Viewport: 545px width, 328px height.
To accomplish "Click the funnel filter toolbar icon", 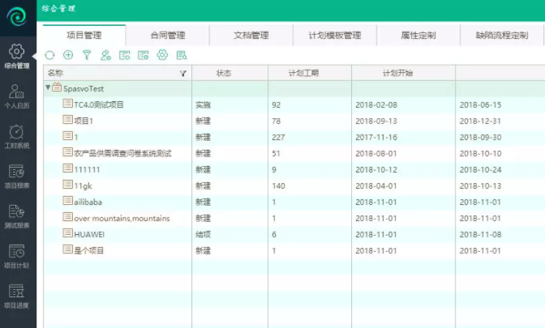I will coord(87,55).
